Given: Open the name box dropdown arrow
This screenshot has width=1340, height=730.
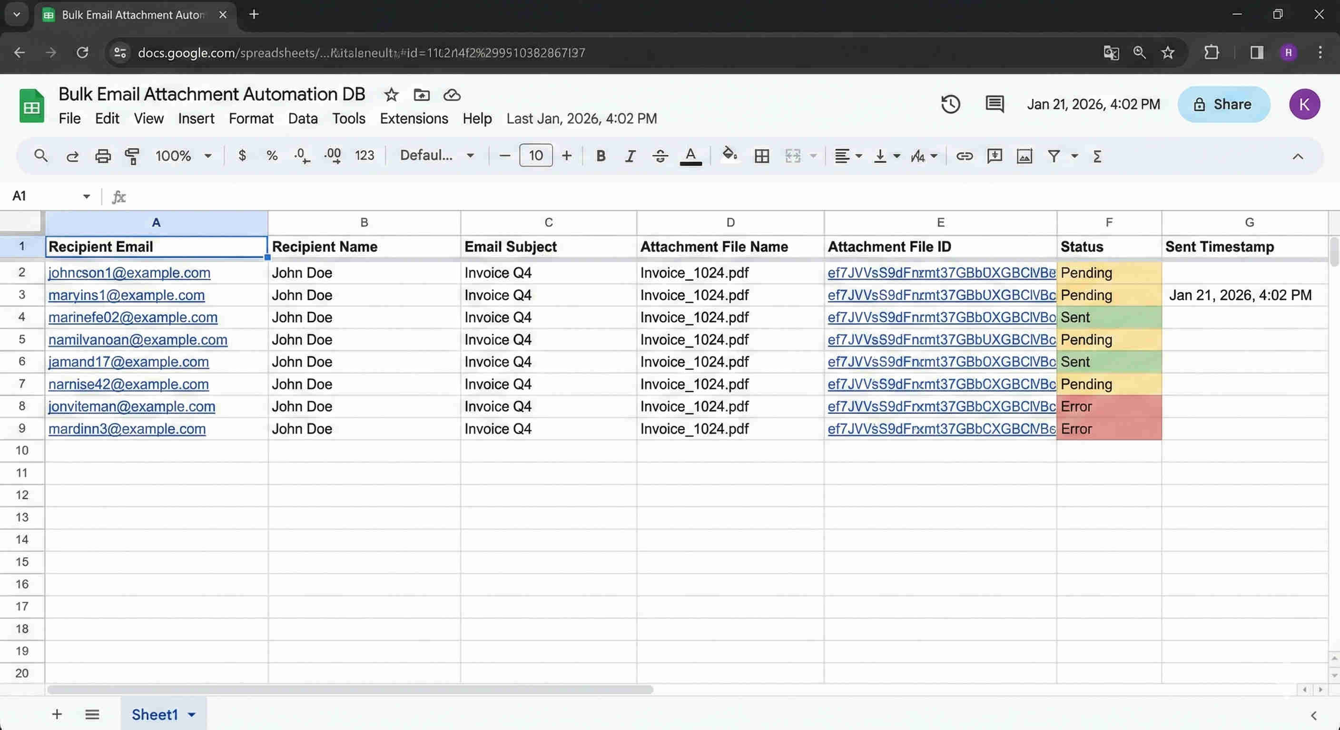Looking at the screenshot, I should tap(86, 196).
